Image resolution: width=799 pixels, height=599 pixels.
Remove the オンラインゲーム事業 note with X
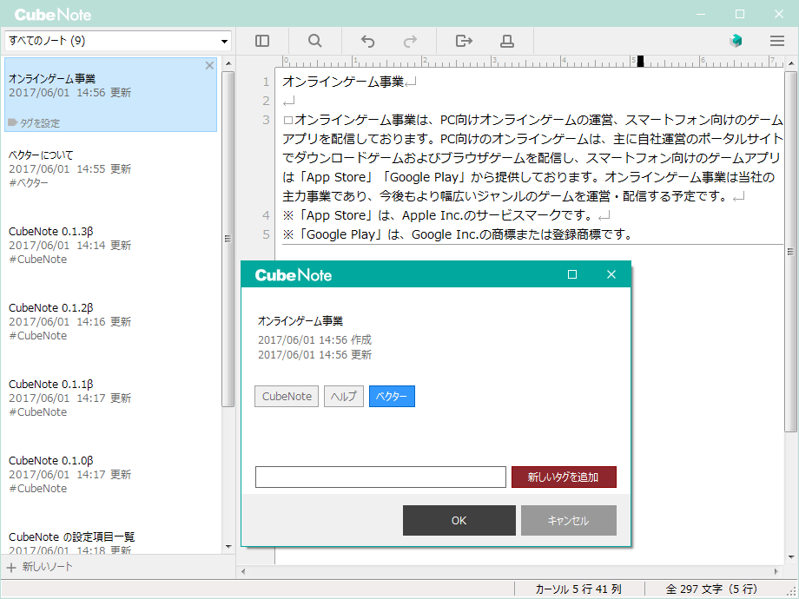pos(209,65)
